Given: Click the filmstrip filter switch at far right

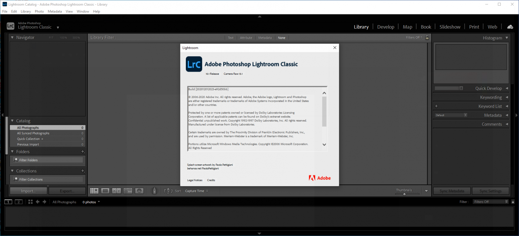Looking at the screenshot, I should pyautogui.click(x=513, y=202).
